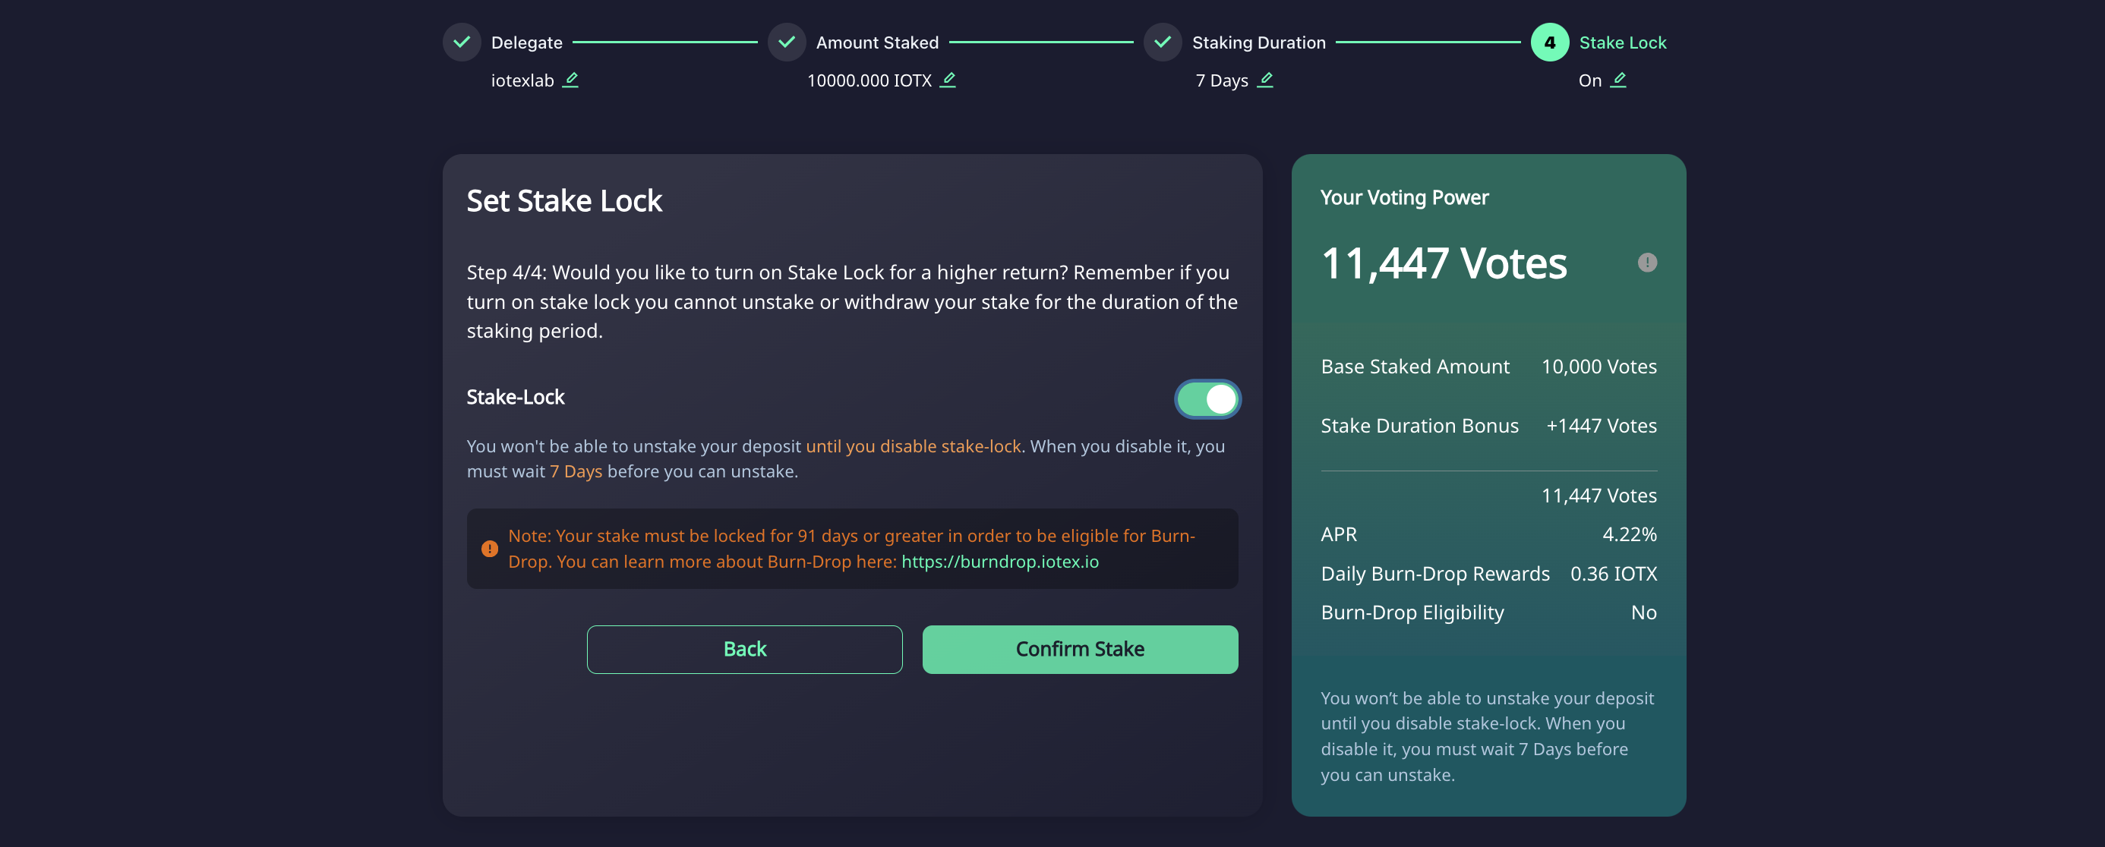This screenshot has width=2105, height=847.
Task: Click the orange warning icon in the note
Action: tap(490, 549)
